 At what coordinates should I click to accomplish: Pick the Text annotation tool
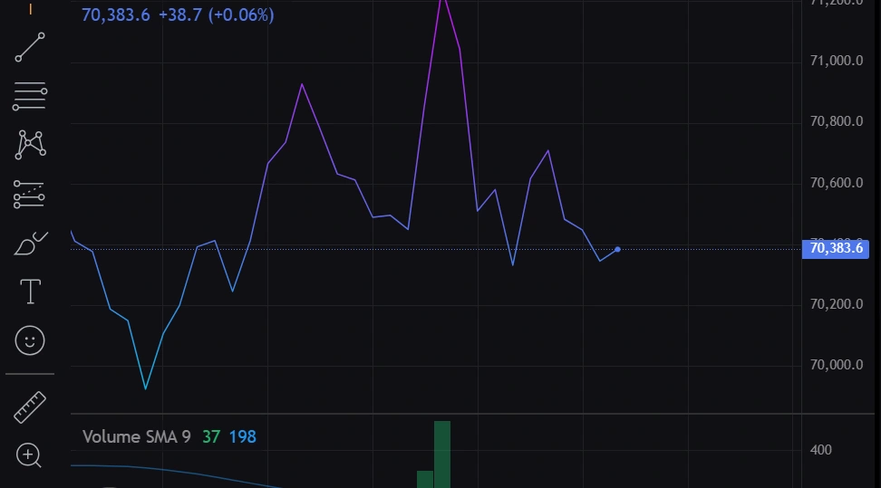(30, 292)
